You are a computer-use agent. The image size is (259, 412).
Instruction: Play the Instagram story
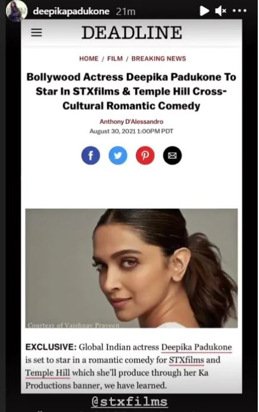(204, 11)
